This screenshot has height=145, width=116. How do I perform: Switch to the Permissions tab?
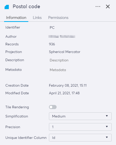(58, 18)
